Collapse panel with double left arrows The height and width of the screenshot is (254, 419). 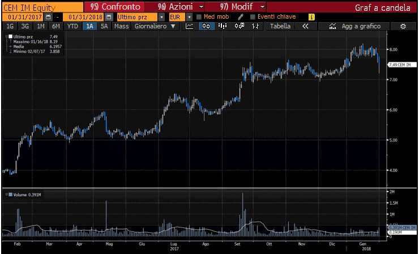(x=305, y=26)
